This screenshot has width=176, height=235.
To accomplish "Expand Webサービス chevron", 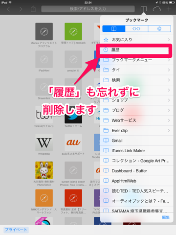I will [x=169, y=120].
